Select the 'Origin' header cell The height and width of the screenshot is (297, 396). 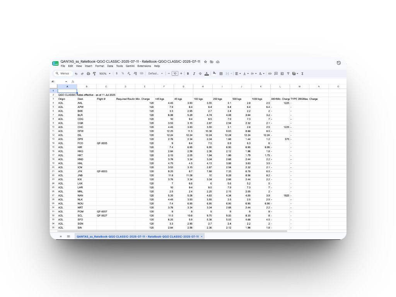point(67,99)
